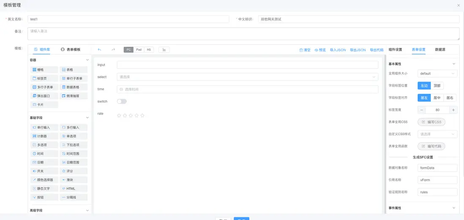Add the 日期范围 date range component
This screenshot has width=464, height=220.
coord(74,162)
